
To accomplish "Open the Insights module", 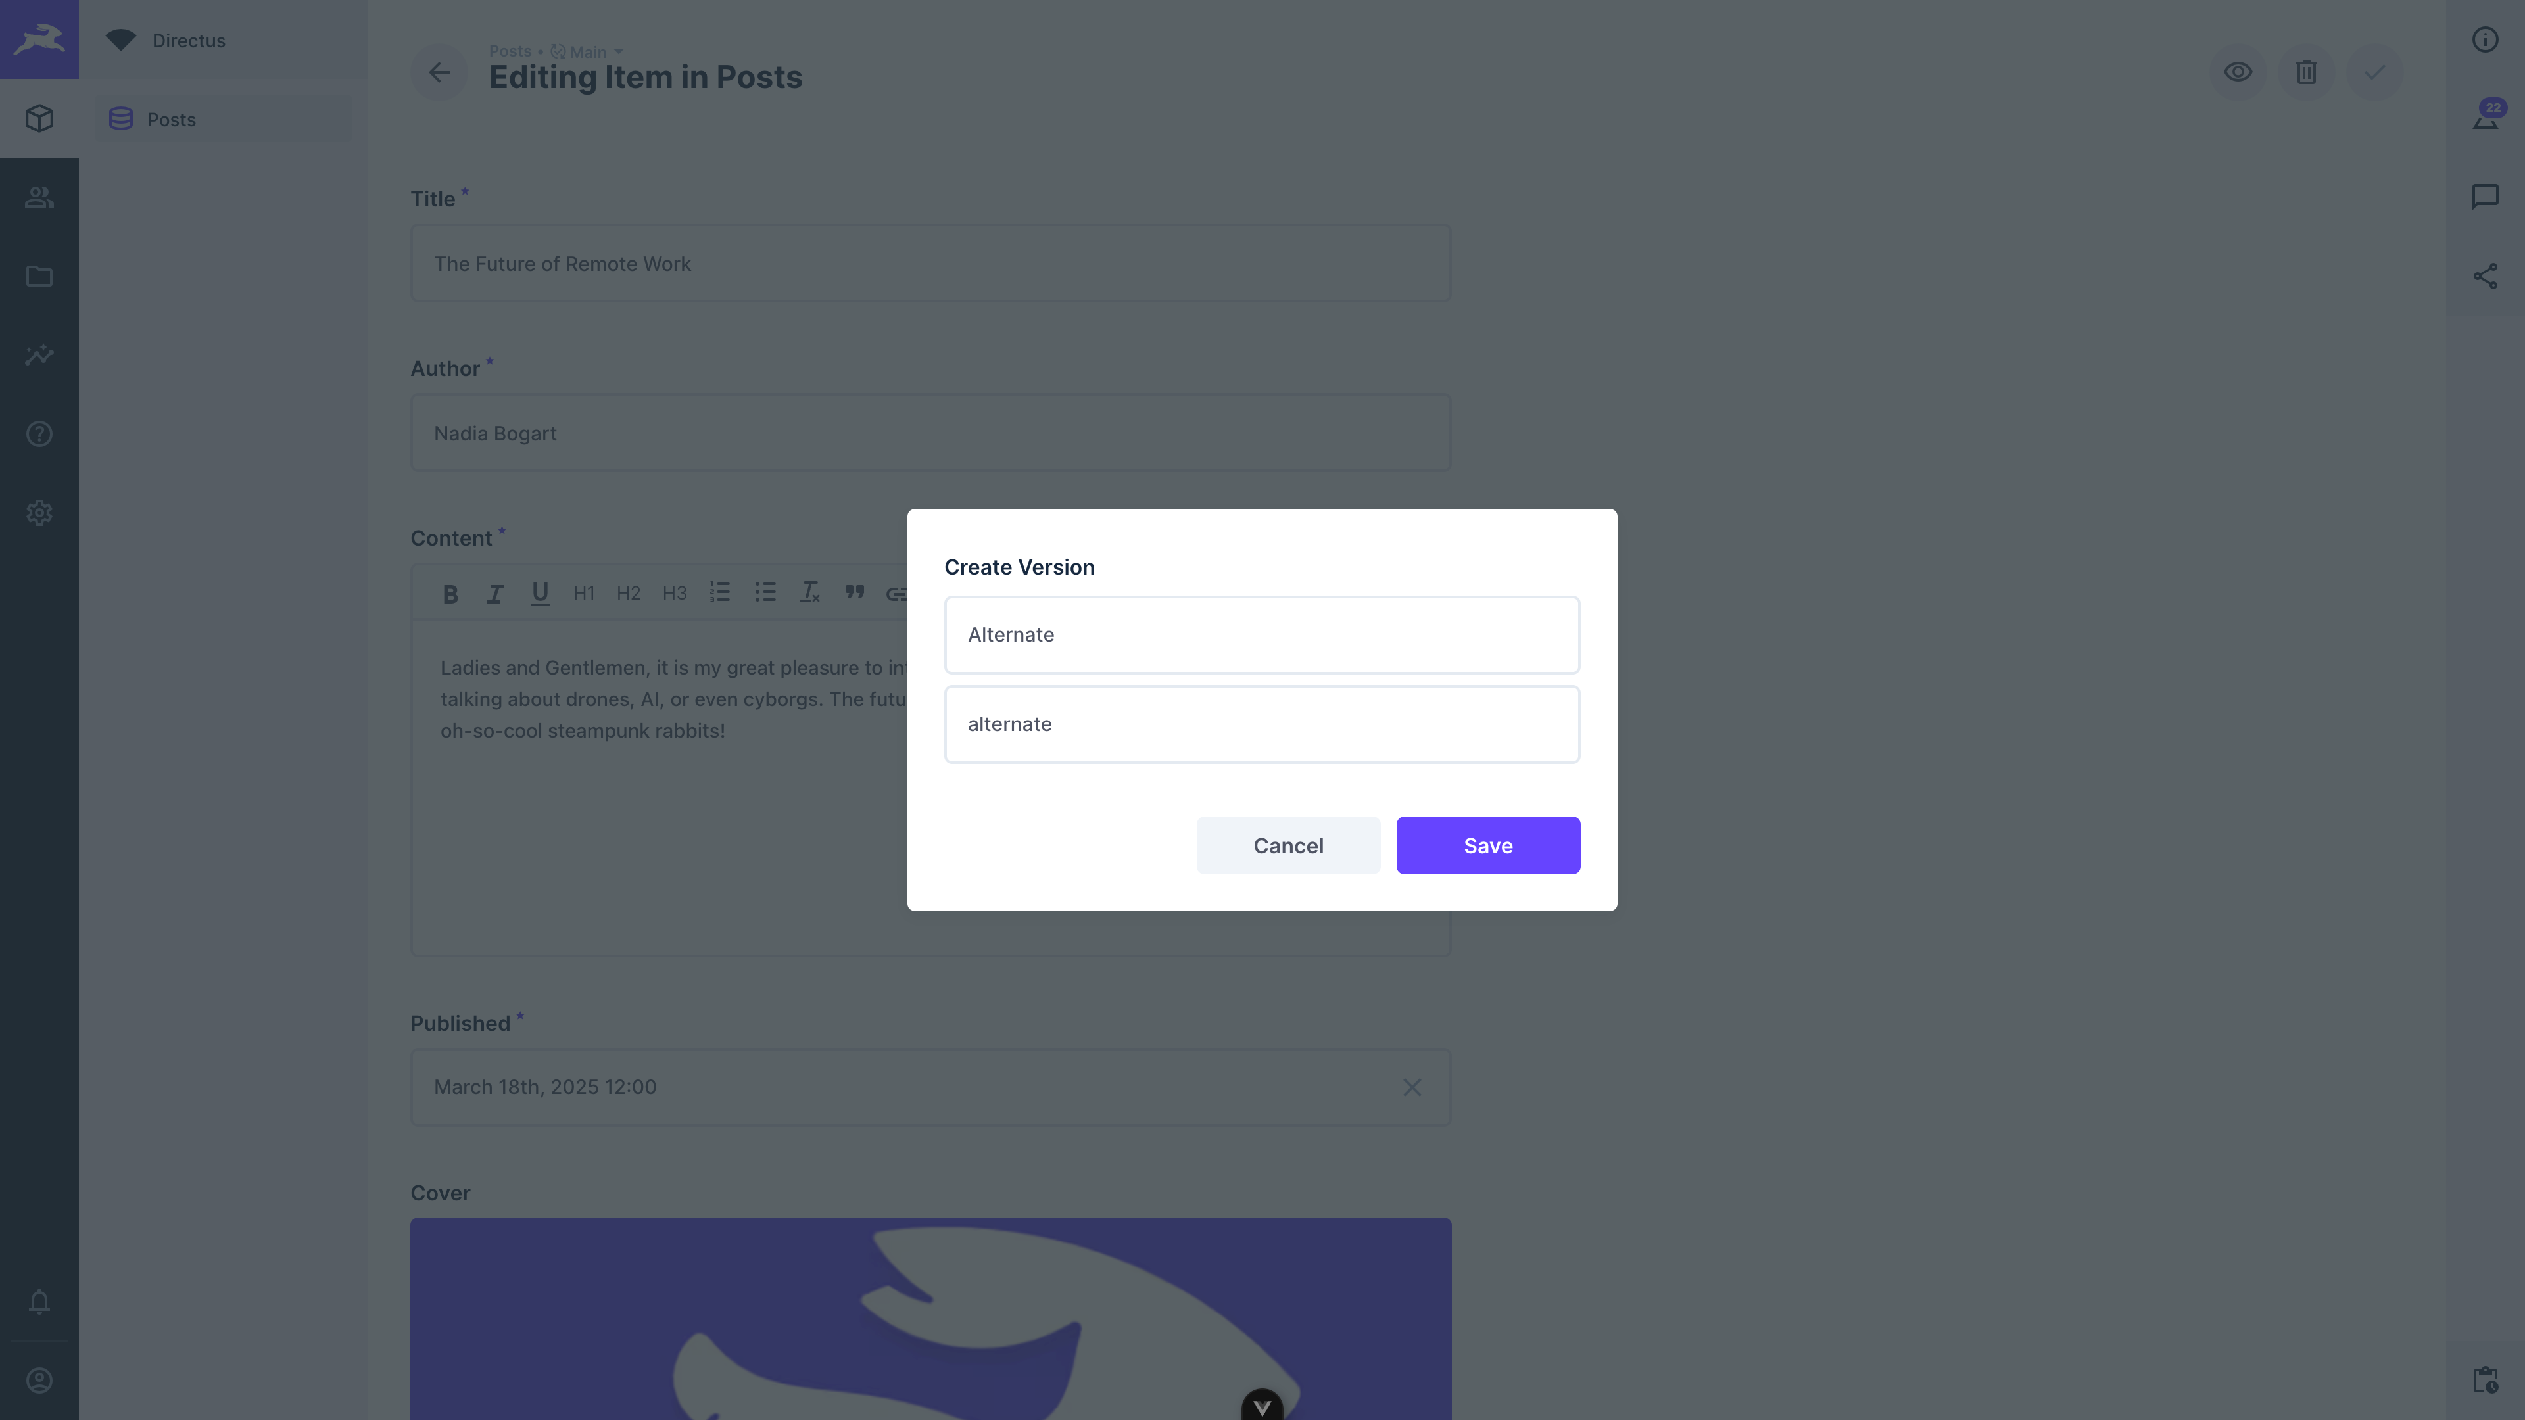I will tap(39, 355).
